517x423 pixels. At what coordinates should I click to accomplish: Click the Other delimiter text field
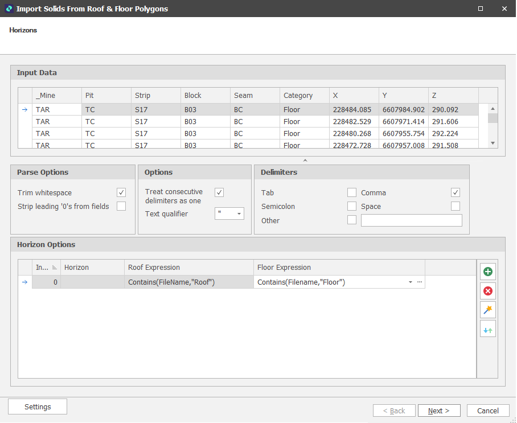(411, 221)
